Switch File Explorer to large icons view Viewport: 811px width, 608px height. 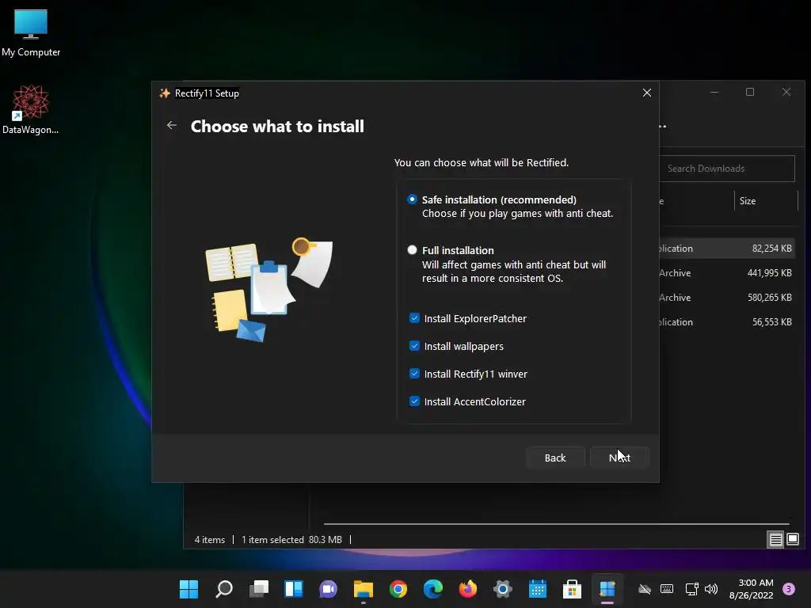(792, 539)
